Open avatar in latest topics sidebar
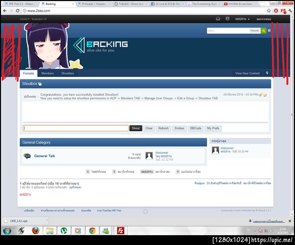The height and width of the screenshot is (245, 295). tap(215, 150)
